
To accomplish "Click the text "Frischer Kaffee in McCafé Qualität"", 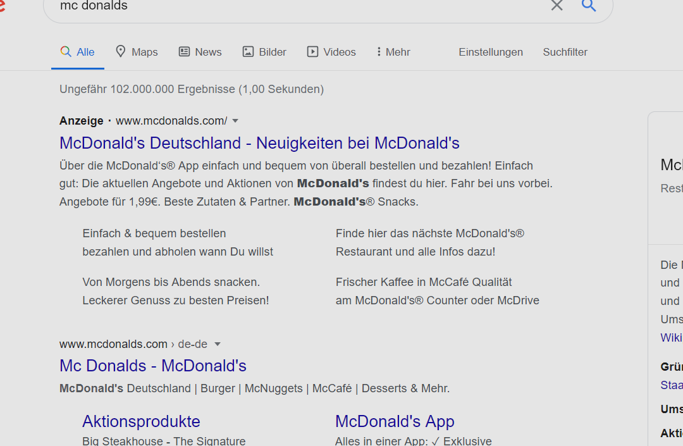I will click(x=424, y=282).
